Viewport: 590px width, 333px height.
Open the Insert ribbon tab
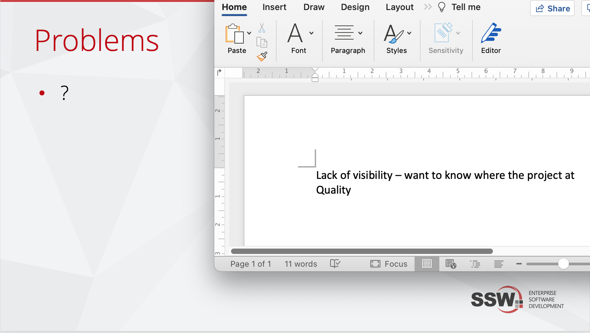tap(274, 7)
